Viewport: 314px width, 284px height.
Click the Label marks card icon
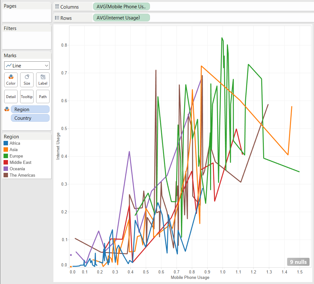pyautogui.click(x=43, y=77)
